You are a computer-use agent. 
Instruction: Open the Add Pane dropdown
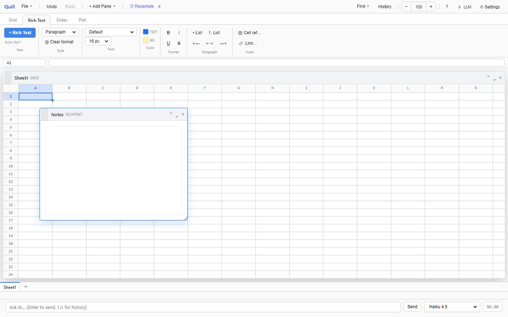102,6
